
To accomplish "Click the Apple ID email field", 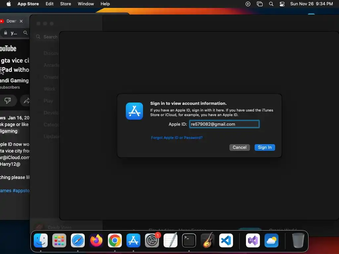I will (224, 124).
